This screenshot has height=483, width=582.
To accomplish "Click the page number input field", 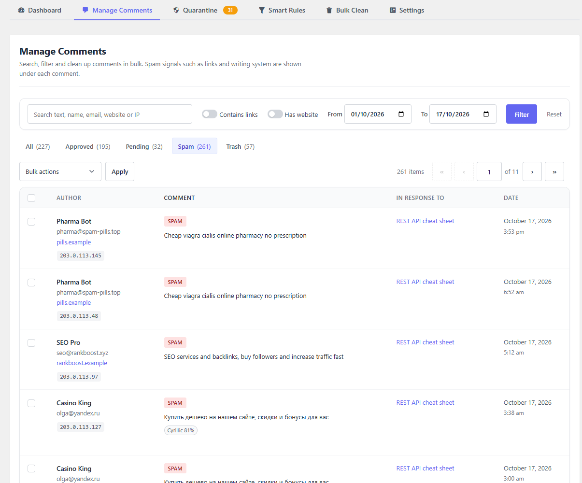I will (x=489, y=171).
